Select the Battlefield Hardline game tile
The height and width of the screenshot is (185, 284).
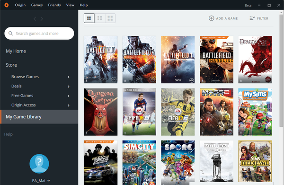coord(216,60)
